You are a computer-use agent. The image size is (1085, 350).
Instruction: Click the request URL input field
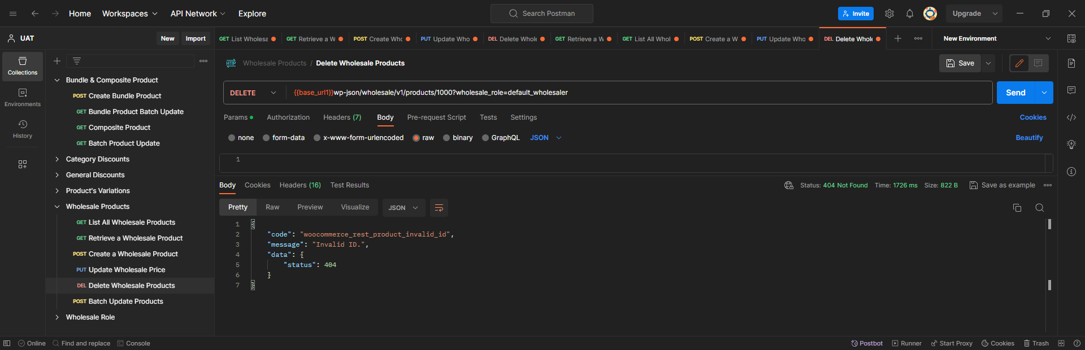[639, 93]
